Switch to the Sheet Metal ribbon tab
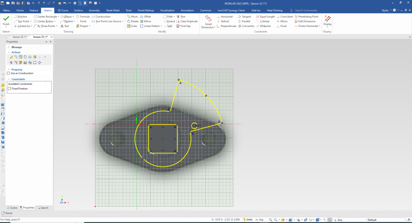Screen dimensions: 412x223 click(x=113, y=10)
